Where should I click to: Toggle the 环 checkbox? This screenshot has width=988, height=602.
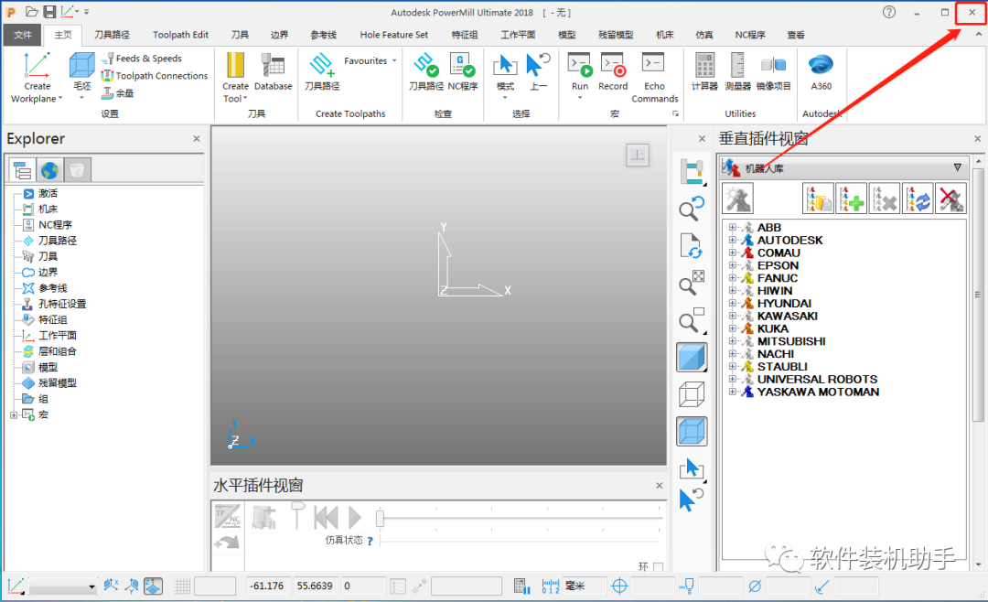pos(659,566)
